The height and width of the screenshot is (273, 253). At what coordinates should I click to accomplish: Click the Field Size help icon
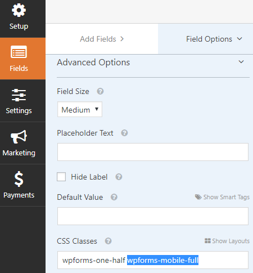pyautogui.click(x=100, y=91)
